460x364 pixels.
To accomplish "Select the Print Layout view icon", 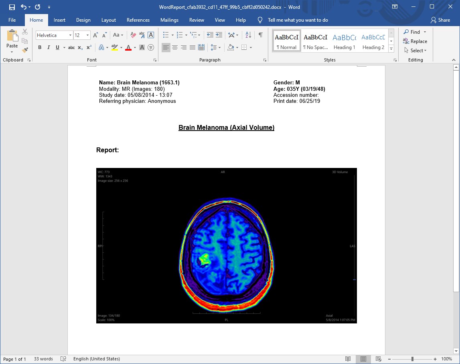I will 363,359.
